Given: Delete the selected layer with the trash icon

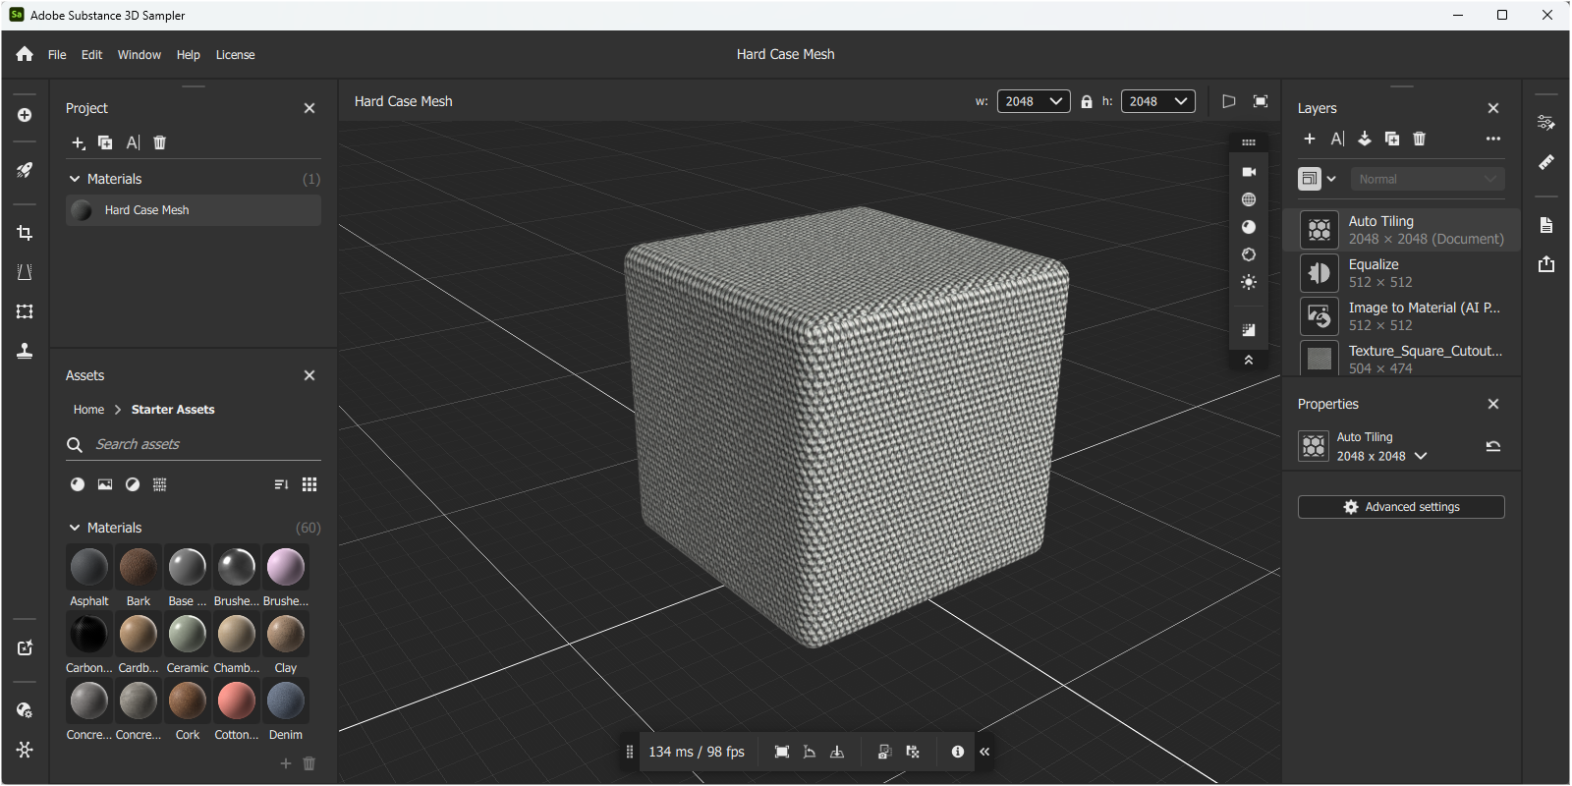Looking at the screenshot, I should (1419, 139).
